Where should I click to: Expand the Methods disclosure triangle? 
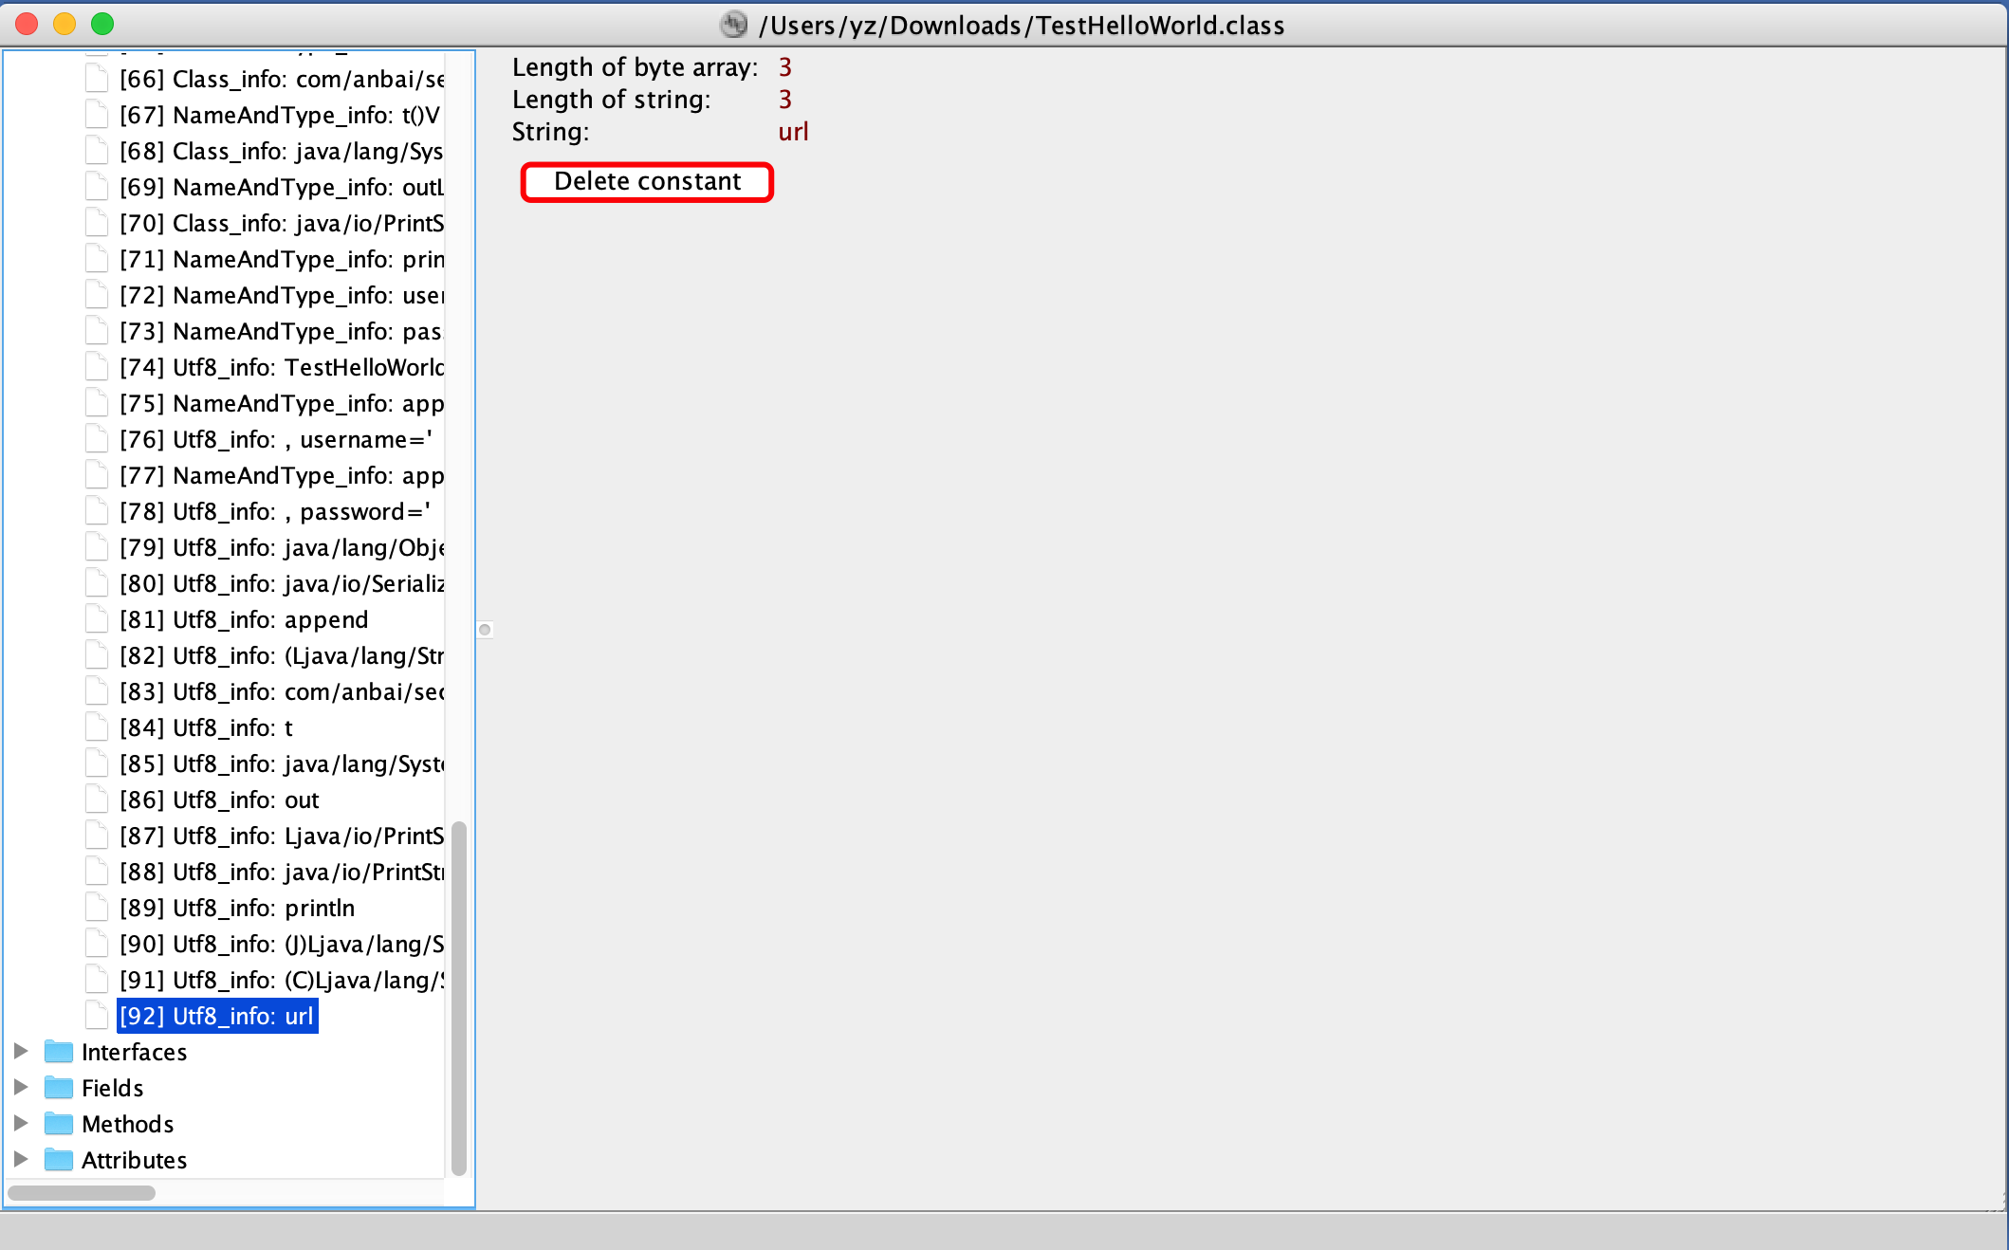pyautogui.click(x=21, y=1123)
